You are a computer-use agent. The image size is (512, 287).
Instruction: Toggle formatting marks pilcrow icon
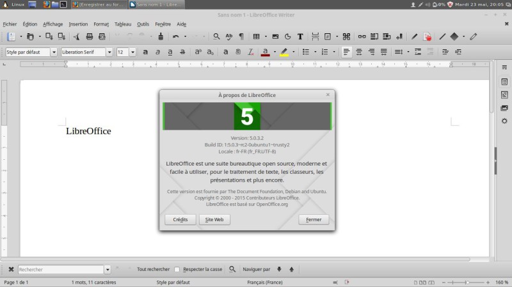241,36
